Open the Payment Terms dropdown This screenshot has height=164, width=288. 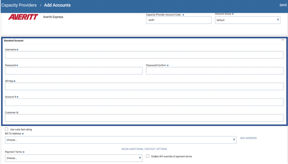(x=74, y=158)
